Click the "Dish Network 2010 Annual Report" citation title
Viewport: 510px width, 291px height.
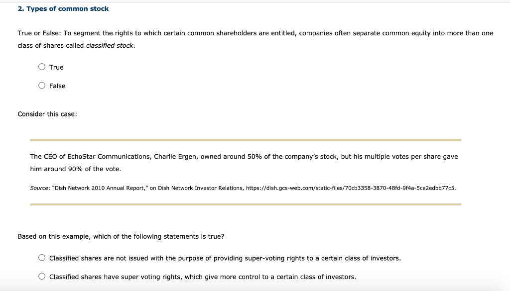(100, 188)
